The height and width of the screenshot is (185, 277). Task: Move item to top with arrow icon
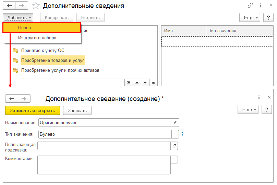tap(129, 82)
